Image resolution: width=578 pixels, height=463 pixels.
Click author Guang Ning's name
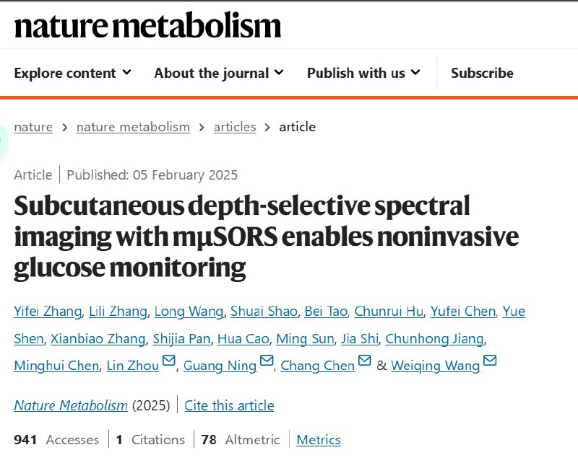point(220,366)
